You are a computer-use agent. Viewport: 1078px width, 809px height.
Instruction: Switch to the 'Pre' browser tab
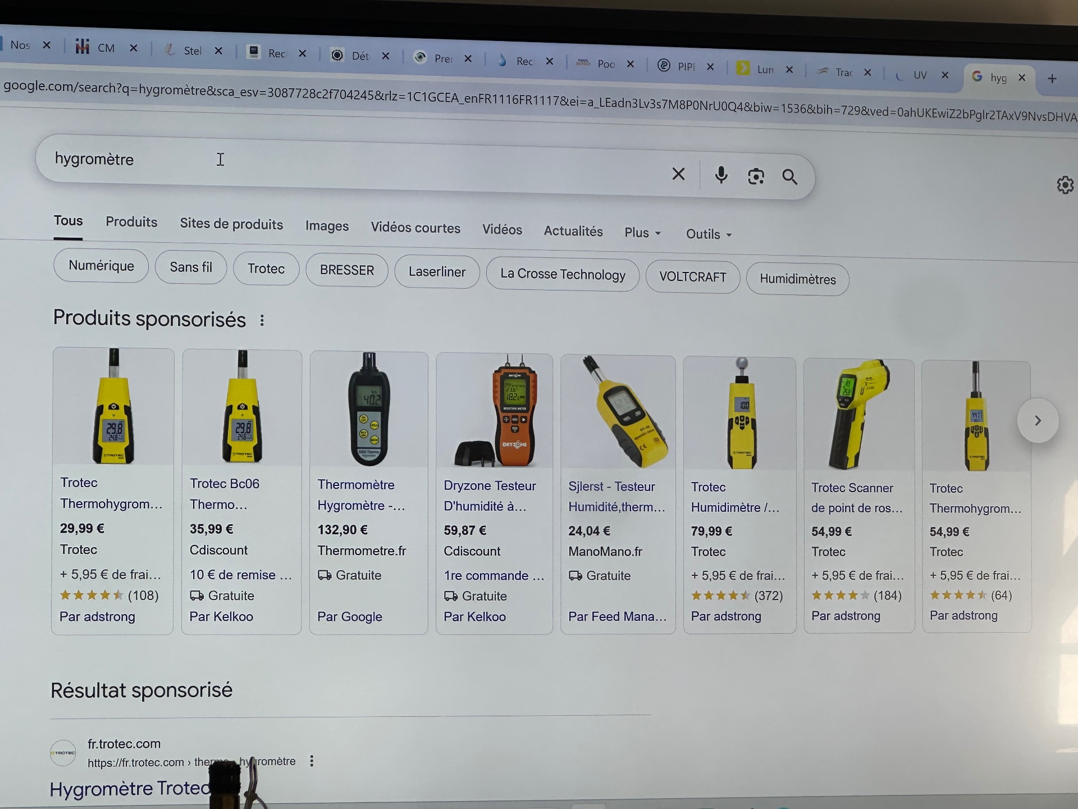(x=433, y=58)
